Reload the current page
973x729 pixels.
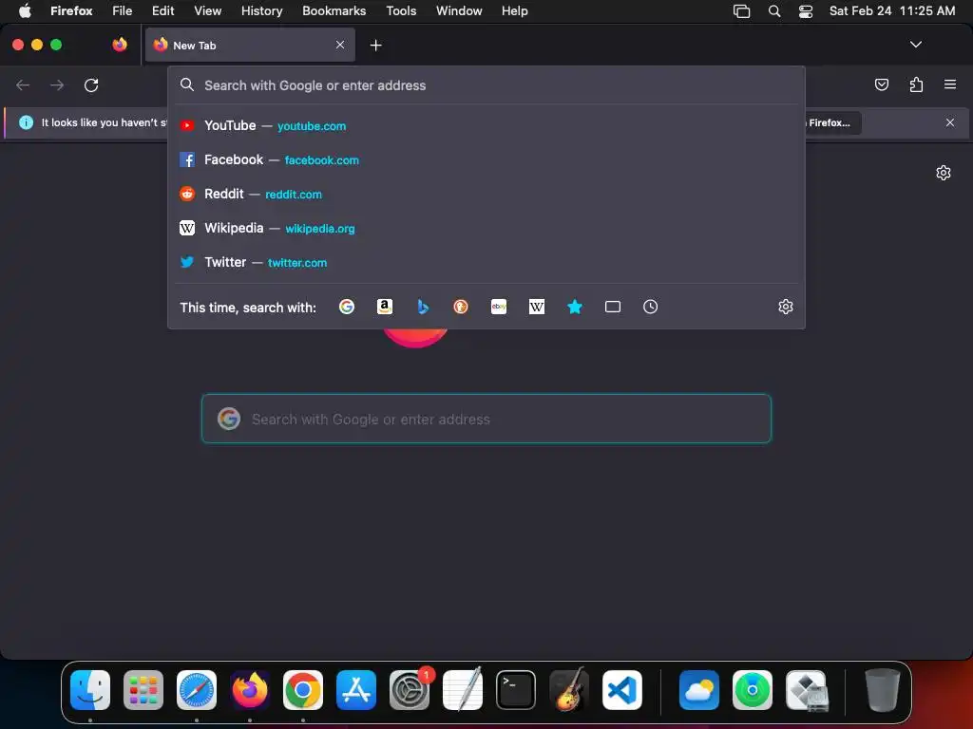(91, 84)
